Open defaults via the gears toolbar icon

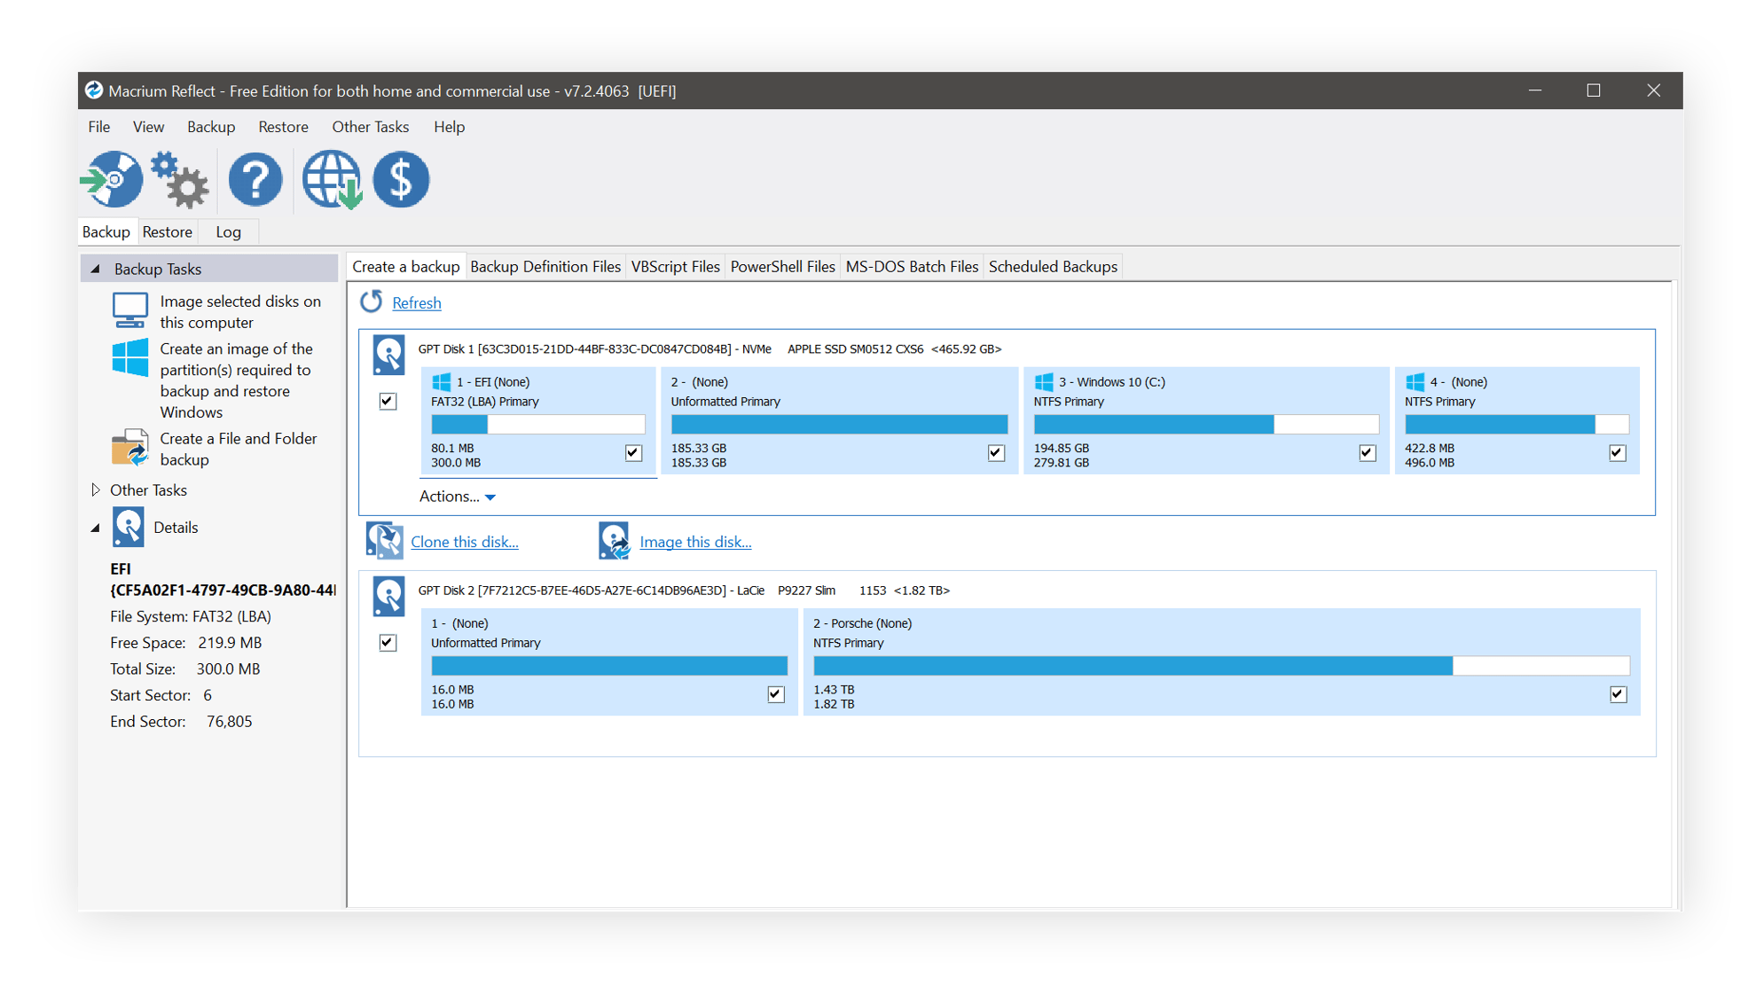pos(180,179)
